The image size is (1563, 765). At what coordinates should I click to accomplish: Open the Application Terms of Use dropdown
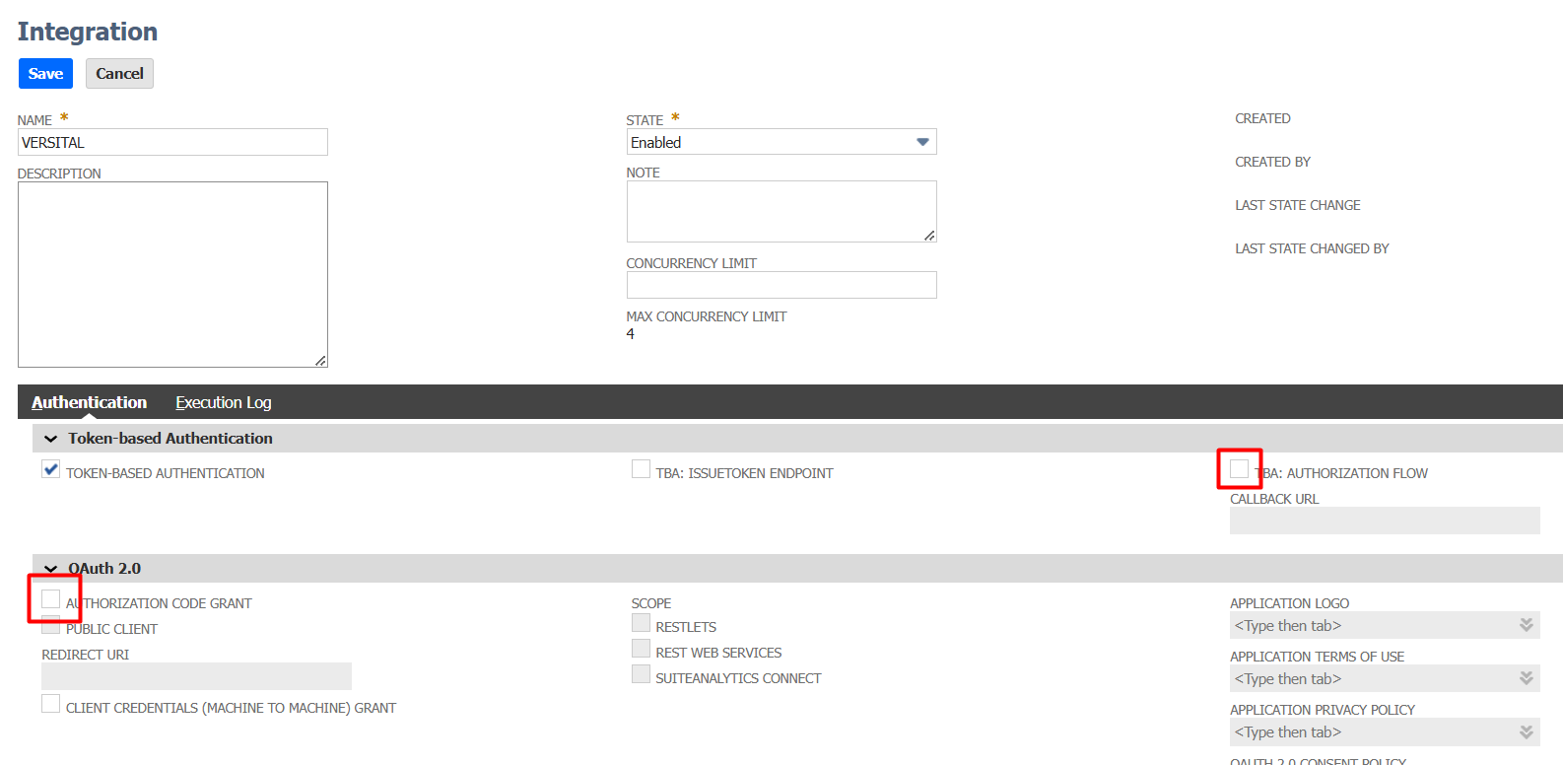coord(1526,678)
